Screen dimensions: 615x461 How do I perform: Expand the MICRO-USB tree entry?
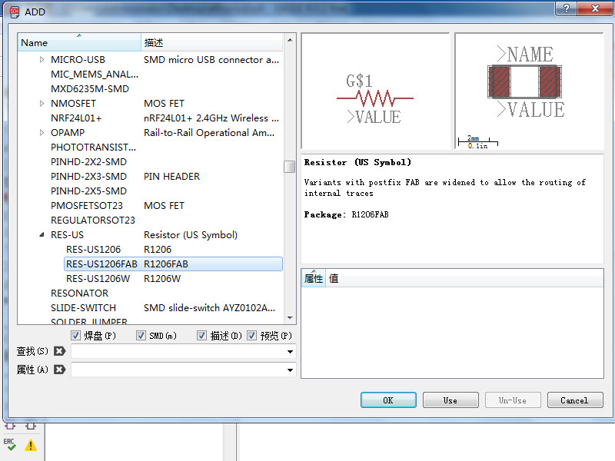click(x=42, y=60)
